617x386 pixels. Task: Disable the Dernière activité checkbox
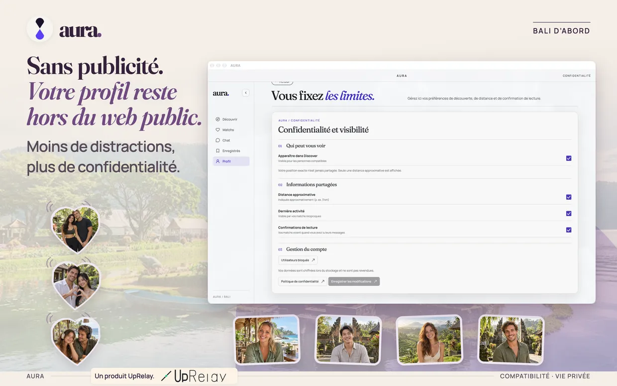pyautogui.click(x=569, y=214)
